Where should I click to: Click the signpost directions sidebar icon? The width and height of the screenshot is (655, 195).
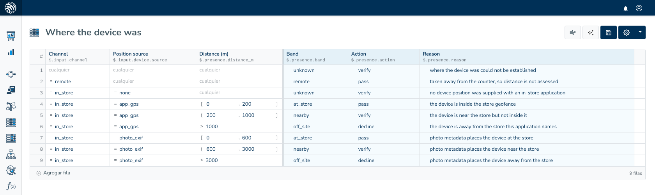[x=11, y=106]
